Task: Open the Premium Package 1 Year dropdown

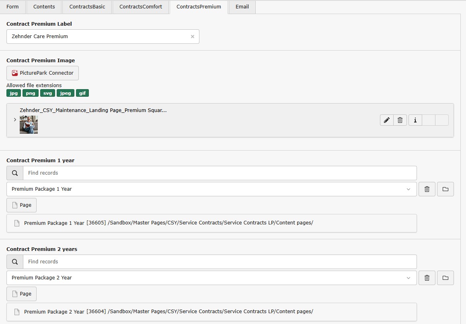Action: tap(211, 189)
